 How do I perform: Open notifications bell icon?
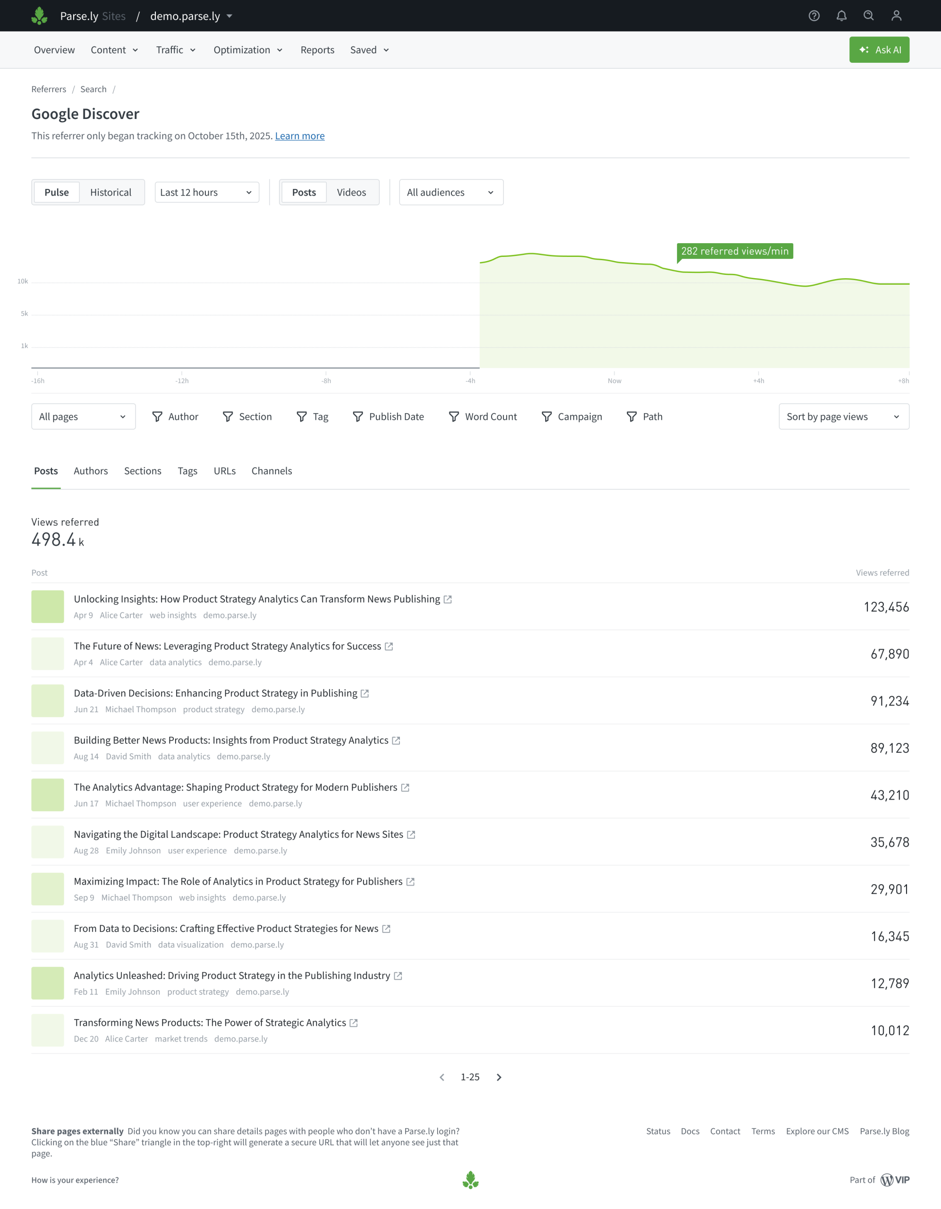click(x=841, y=16)
